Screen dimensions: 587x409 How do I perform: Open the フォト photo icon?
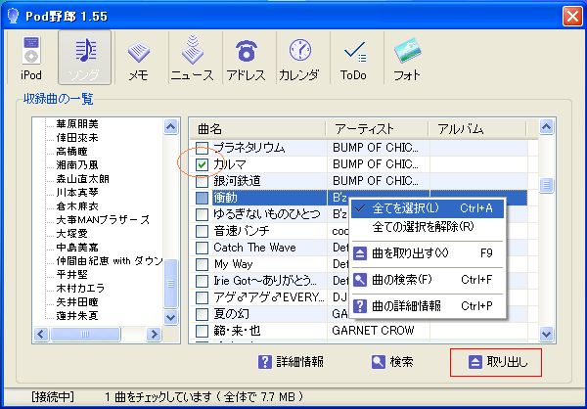coord(407,58)
